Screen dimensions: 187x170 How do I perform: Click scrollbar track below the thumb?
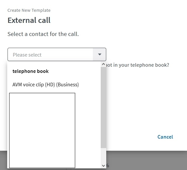pos(103,156)
